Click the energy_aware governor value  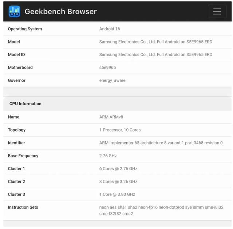112,80
